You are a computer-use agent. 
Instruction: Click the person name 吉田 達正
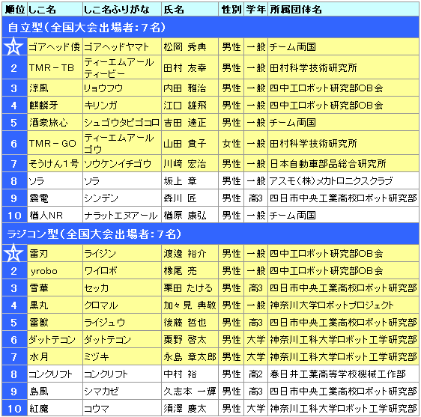tap(185, 123)
